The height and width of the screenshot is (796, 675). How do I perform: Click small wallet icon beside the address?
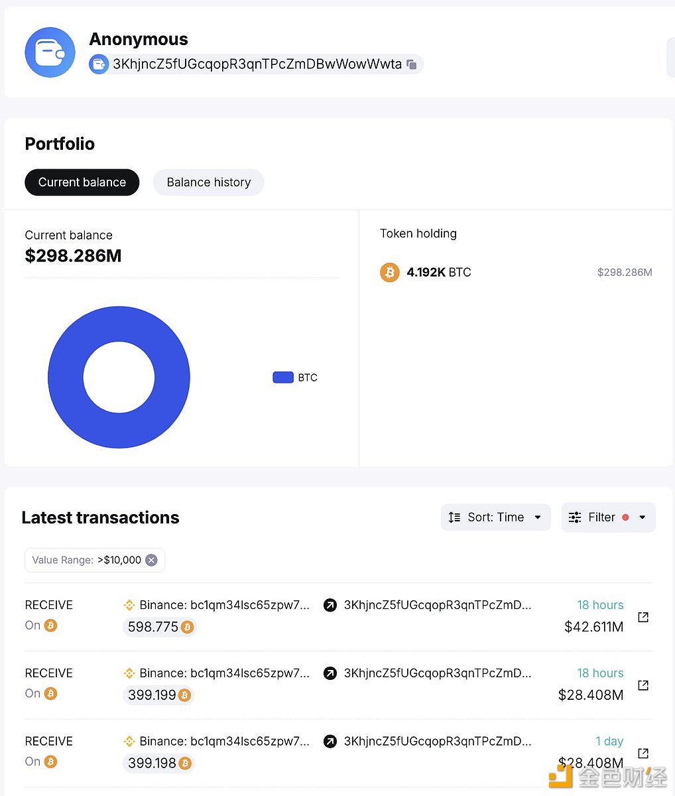(x=99, y=64)
